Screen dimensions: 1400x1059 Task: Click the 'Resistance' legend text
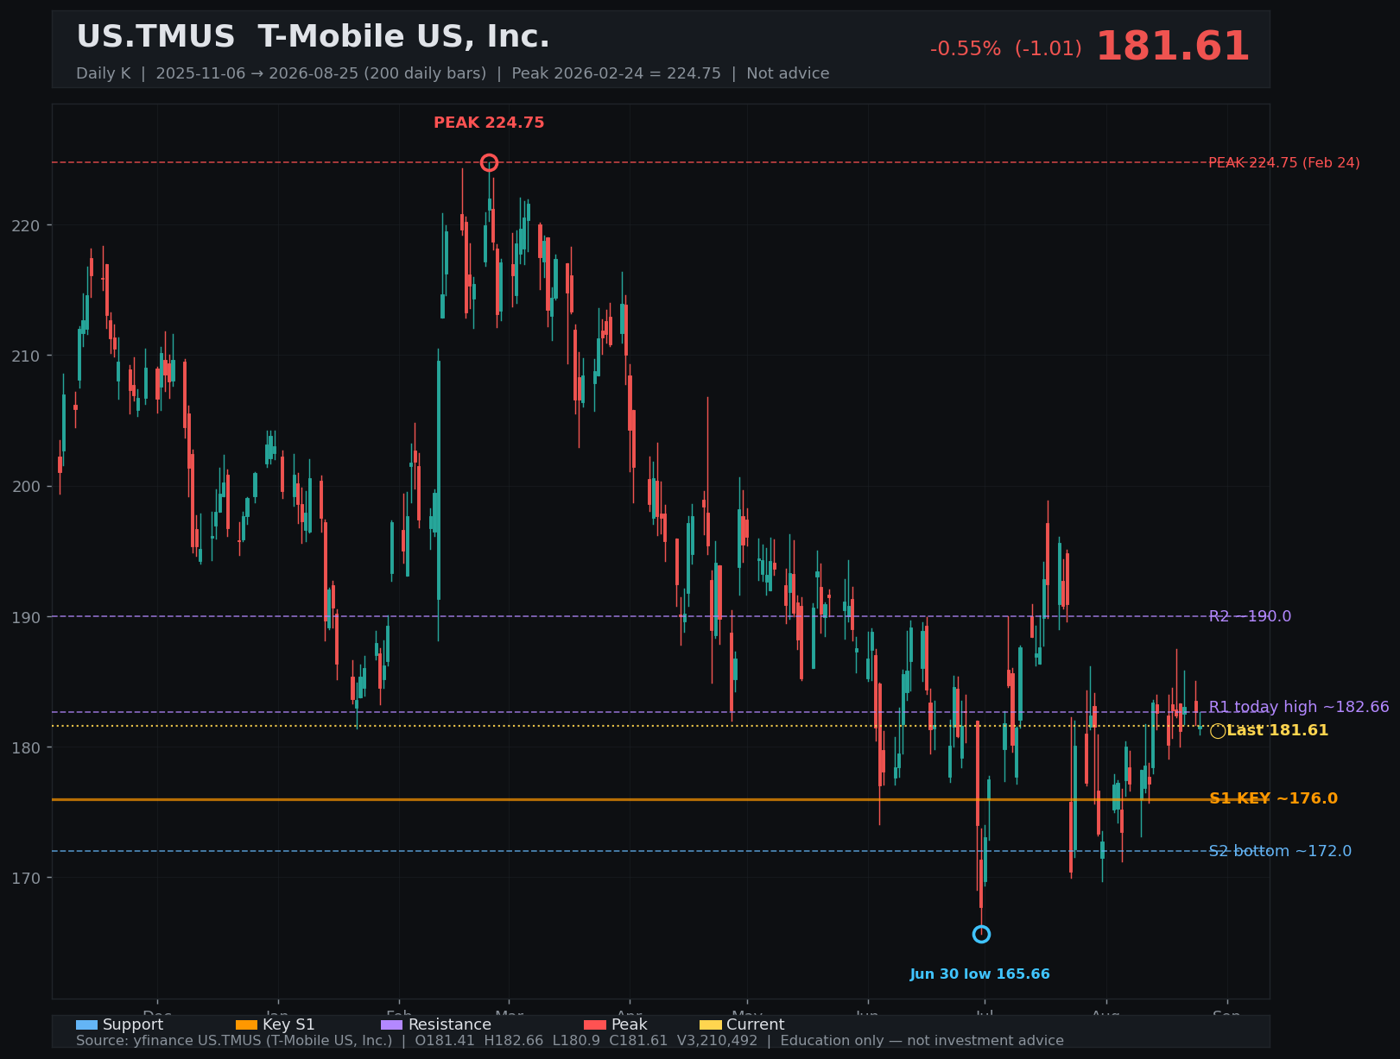[x=450, y=1024]
